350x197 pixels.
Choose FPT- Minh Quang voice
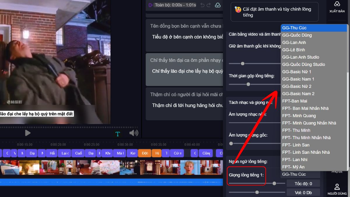(x=314, y=116)
